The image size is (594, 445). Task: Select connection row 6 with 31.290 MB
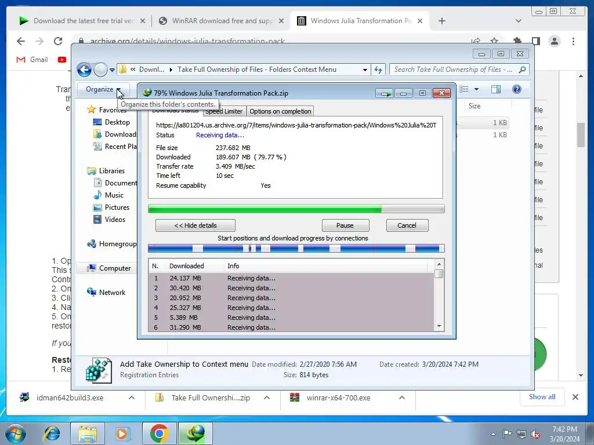pyautogui.click(x=291, y=327)
